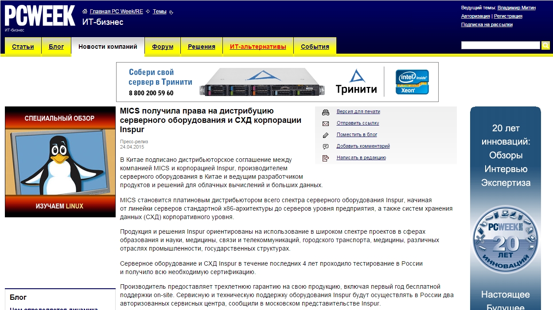The width and height of the screenshot is (553, 310).
Task: Click the ИТ-бизнес section heading
Action: (103, 22)
